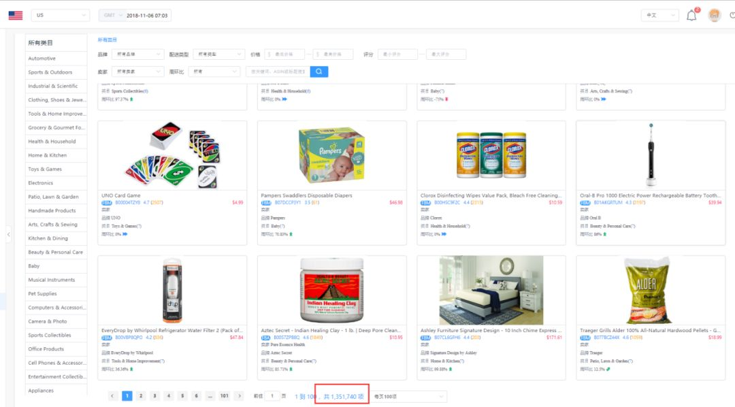
Task: Open the GMT timezone dropdown
Action: (x=112, y=16)
